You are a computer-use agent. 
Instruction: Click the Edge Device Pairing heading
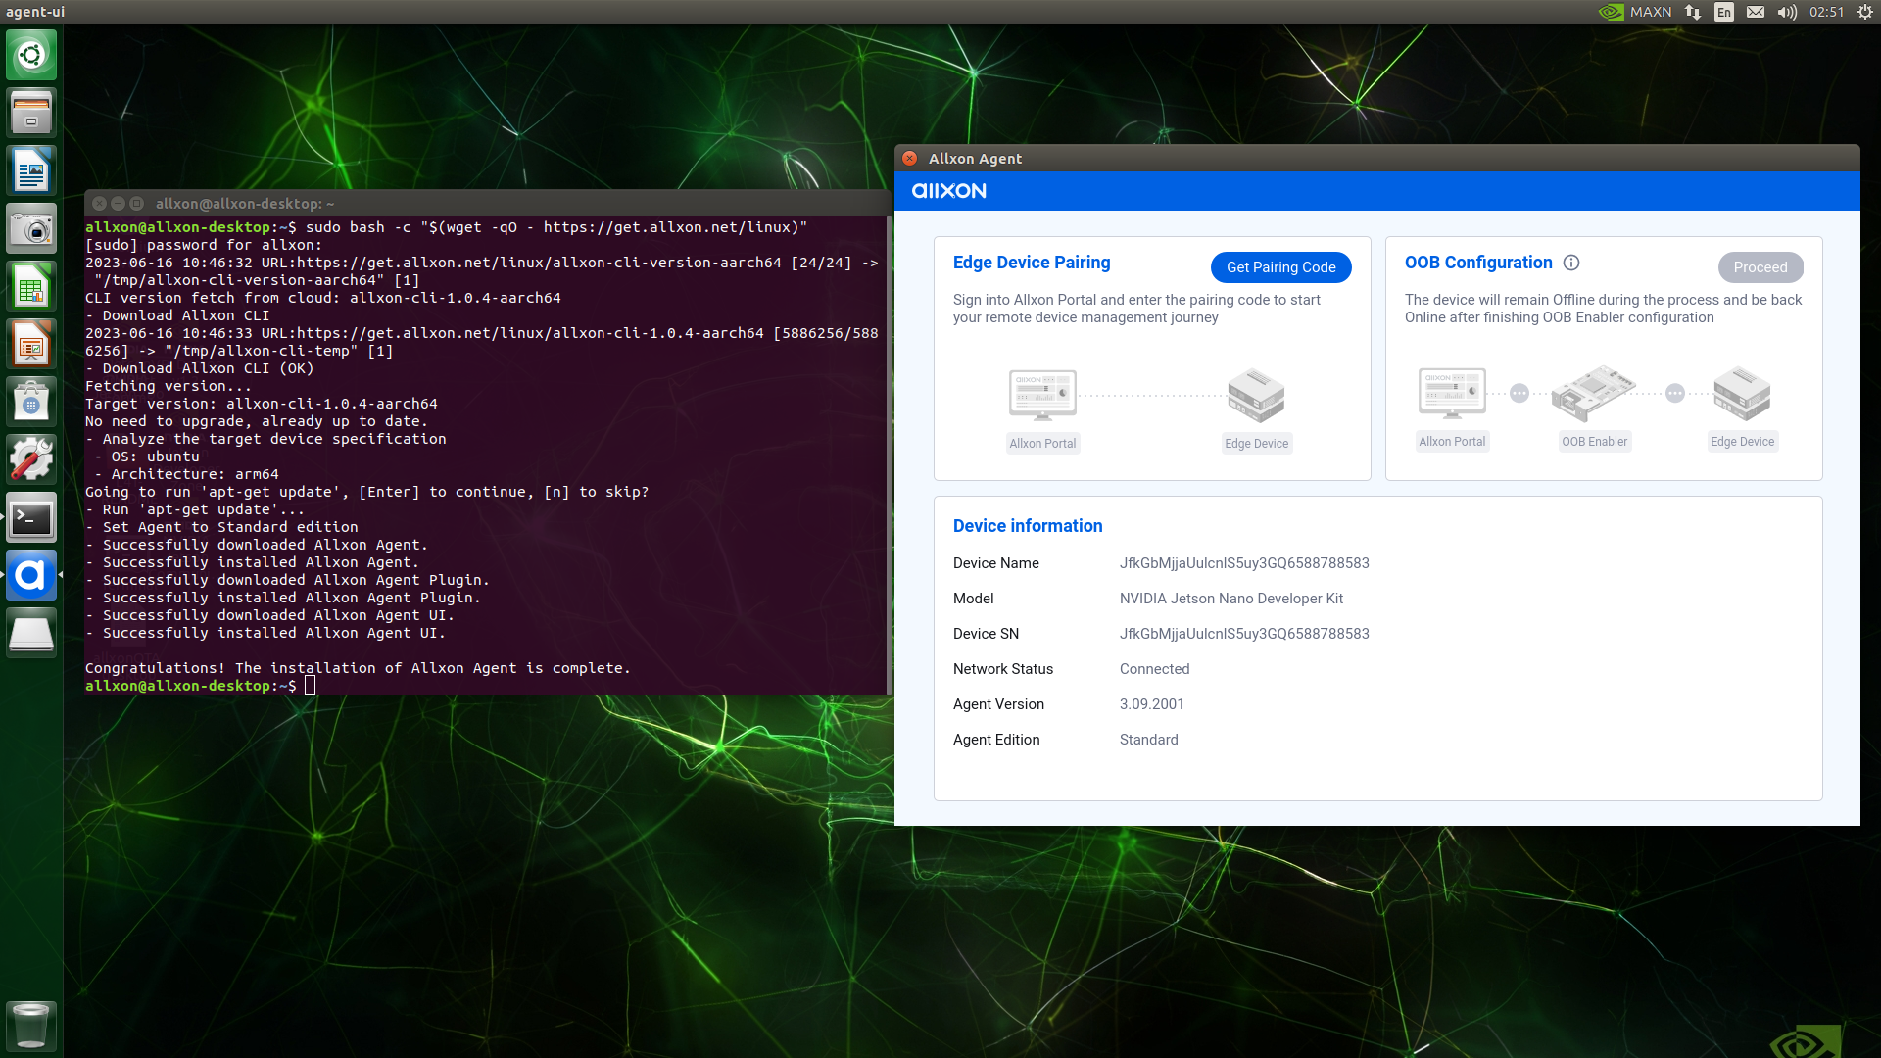click(1032, 263)
